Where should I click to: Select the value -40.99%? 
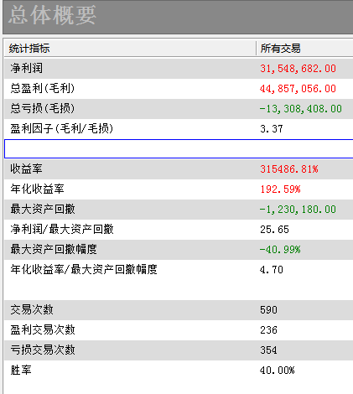(280, 250)
